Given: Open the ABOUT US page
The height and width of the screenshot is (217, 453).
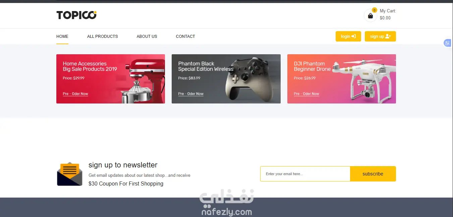Looking at the screenshot, I should pos(147,36).
